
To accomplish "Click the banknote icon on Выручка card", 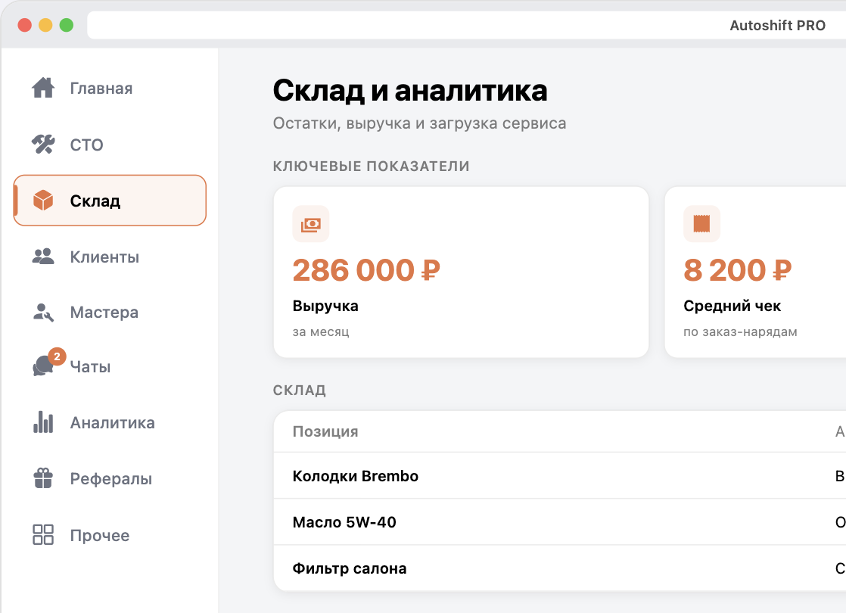I will (x=311, y=223).
